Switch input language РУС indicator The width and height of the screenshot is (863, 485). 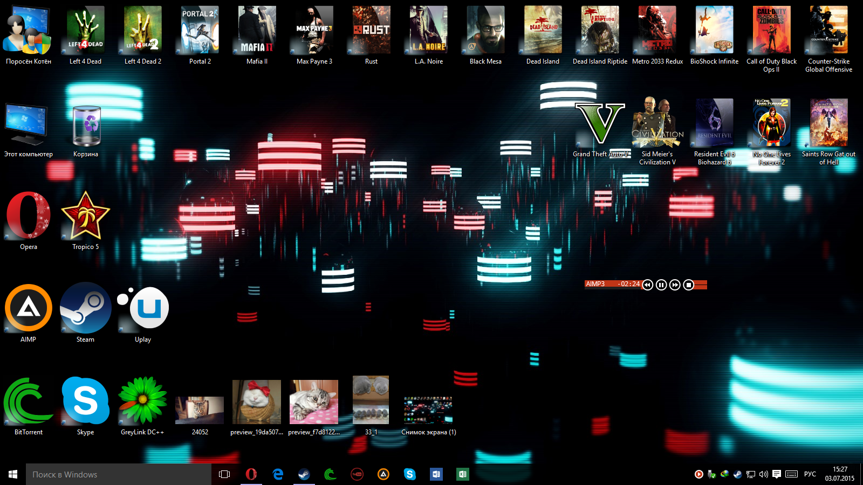click(x=810, y=474)
